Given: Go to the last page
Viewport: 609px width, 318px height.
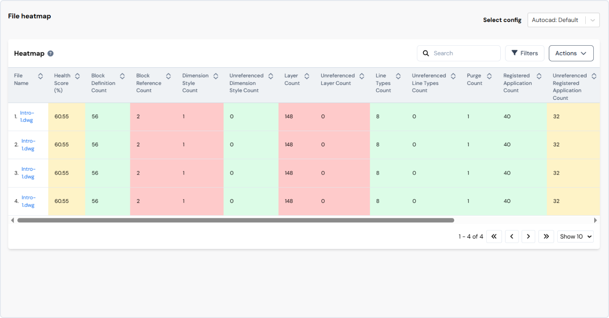Looking at the screenshot, I should (546, 236).
